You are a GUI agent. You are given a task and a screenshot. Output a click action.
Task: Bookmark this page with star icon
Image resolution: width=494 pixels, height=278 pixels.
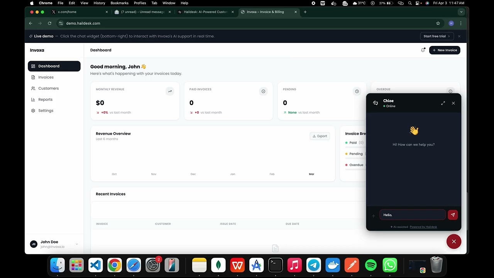pos(438,23)
